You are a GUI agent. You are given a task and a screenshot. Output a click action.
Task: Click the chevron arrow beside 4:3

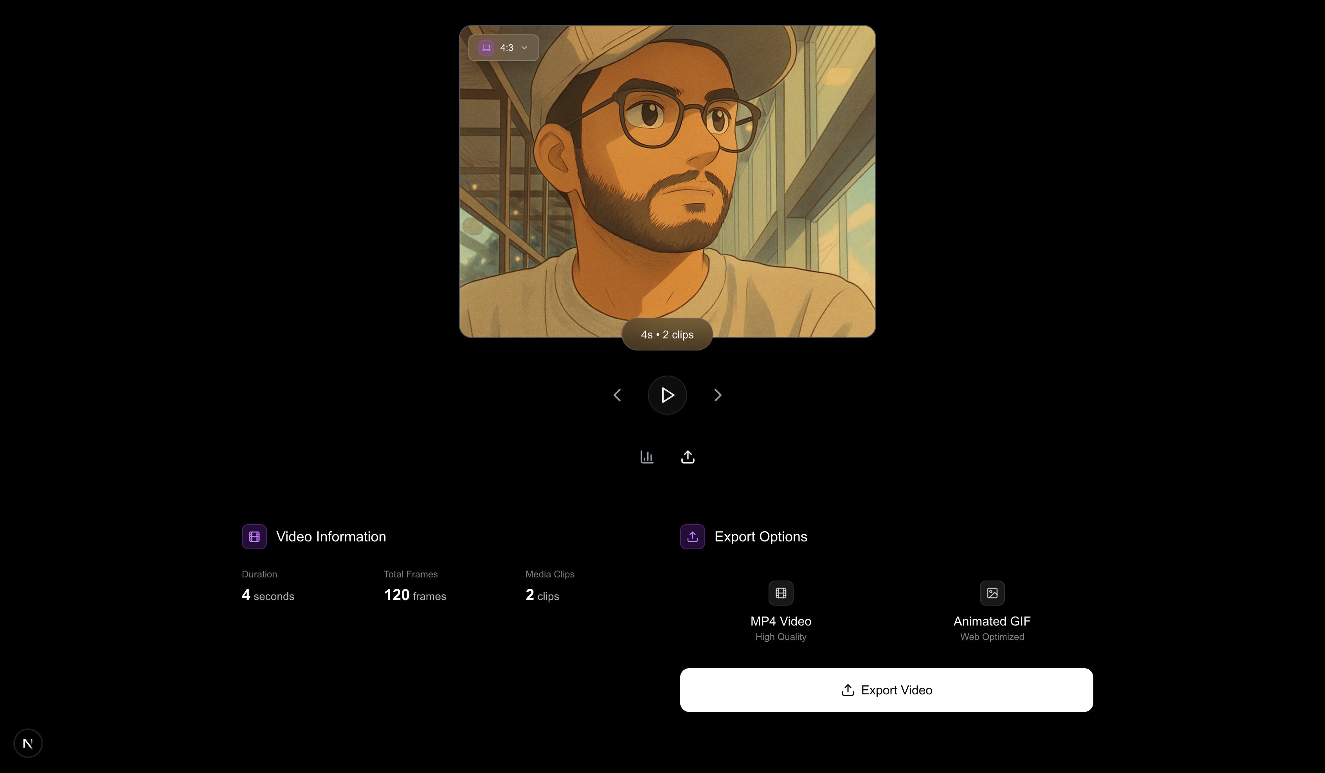tap(524, 48)
